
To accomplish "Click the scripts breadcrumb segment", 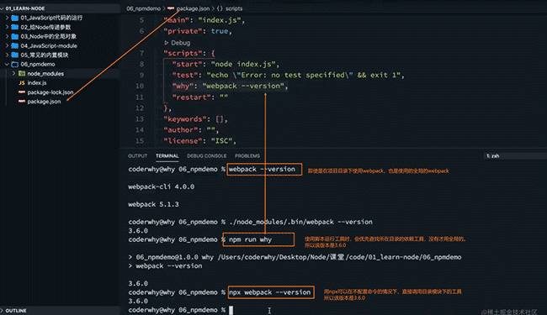I will pos(234,8).
